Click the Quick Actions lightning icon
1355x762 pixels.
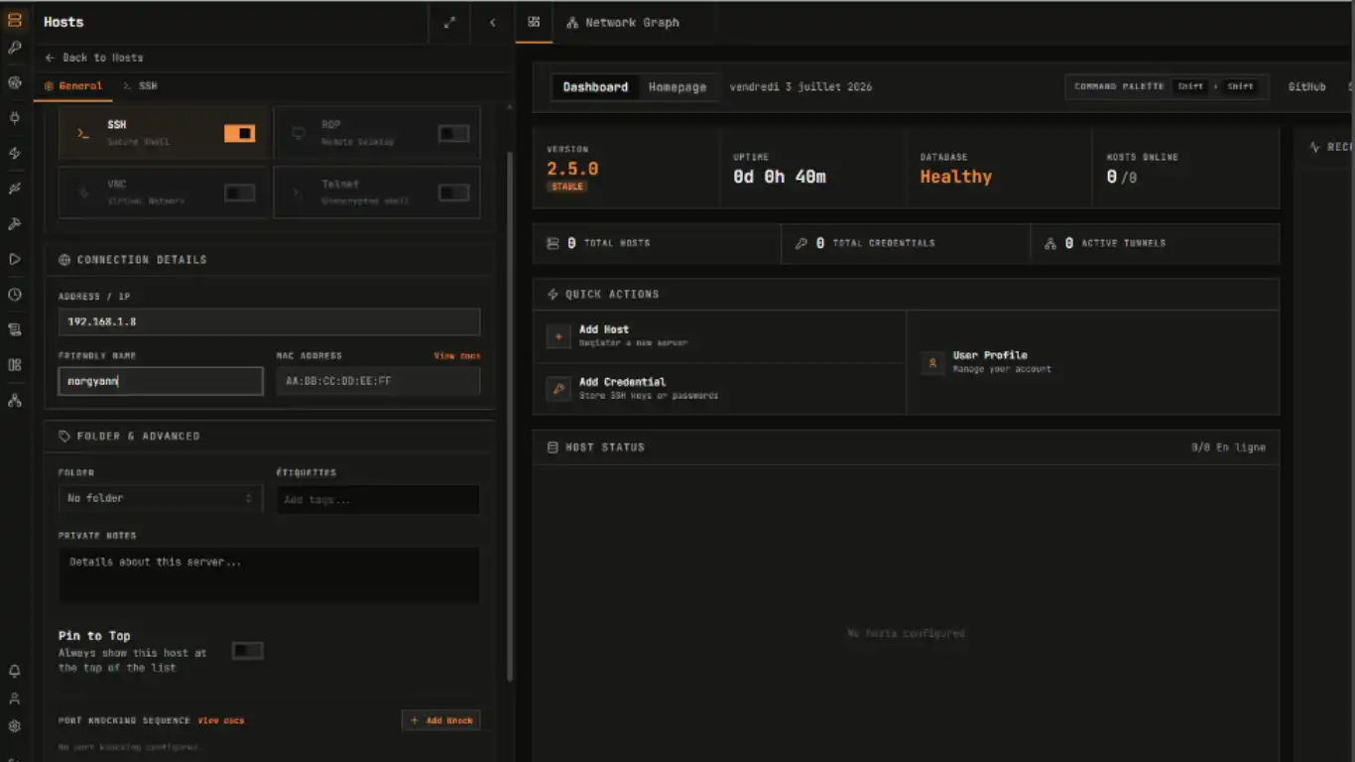coord(553,295)
